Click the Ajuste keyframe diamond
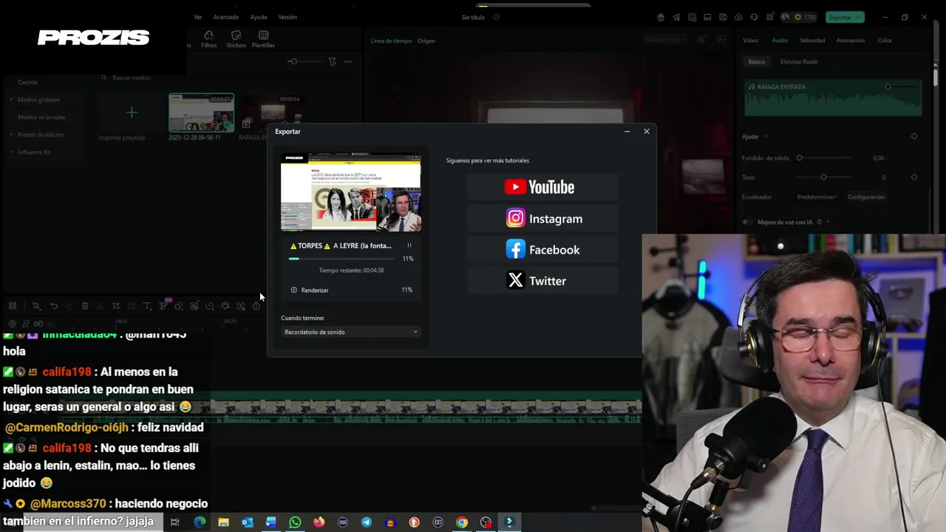This screenshot has width=946, height=532. point(914,137)
